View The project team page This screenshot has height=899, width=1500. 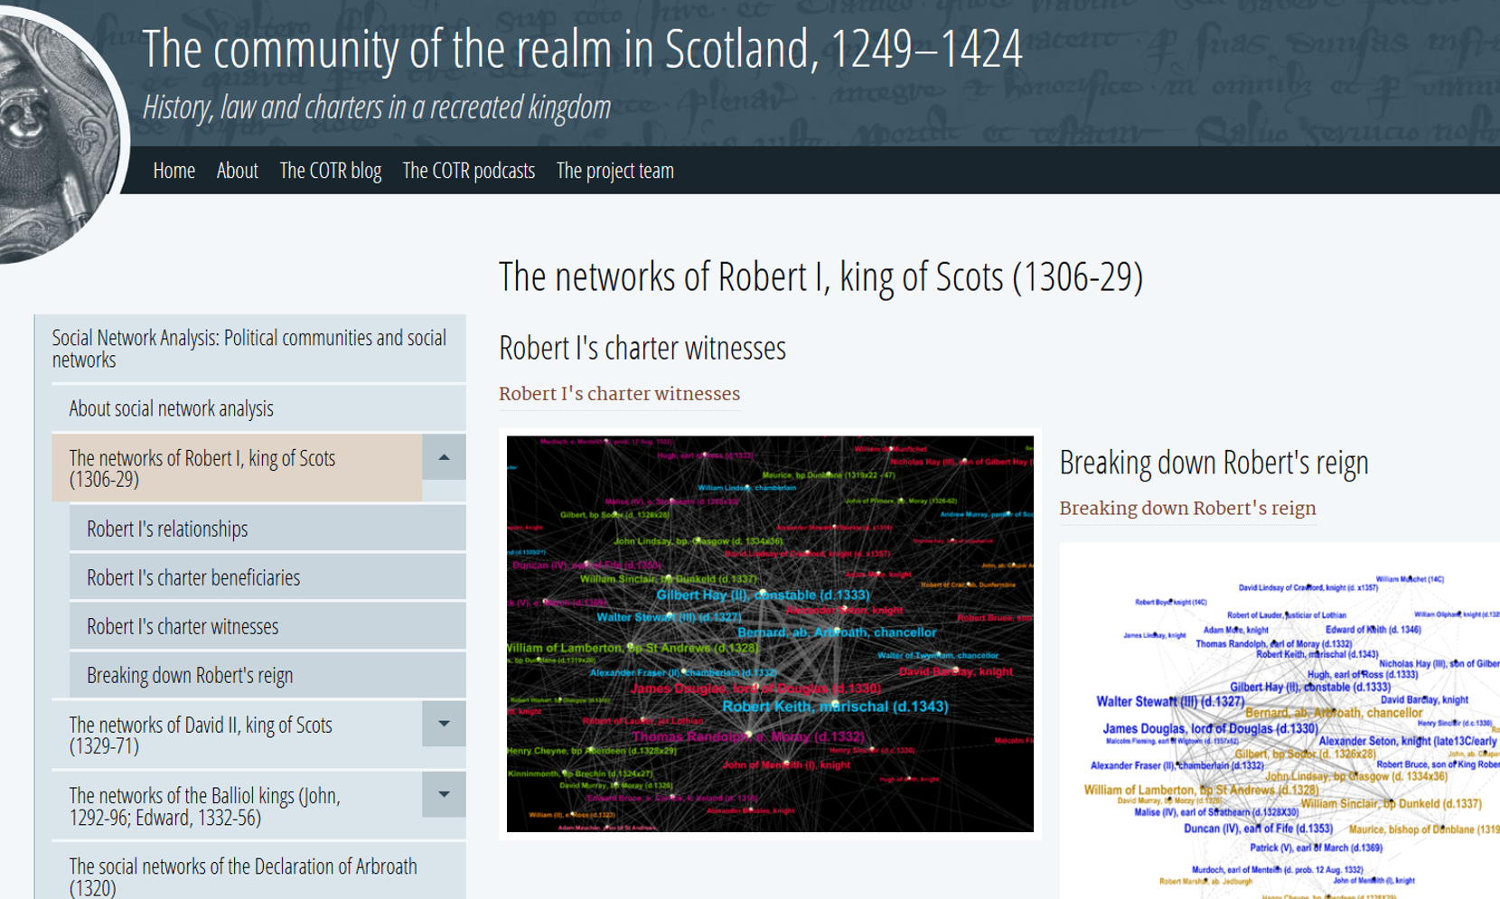point(615,171)
